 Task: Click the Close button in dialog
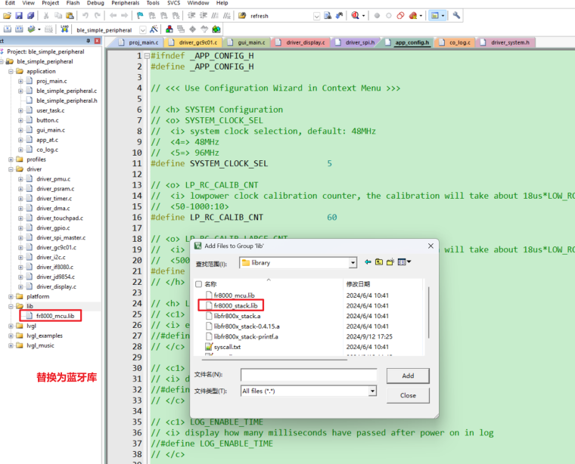click(x=408, y=395)
